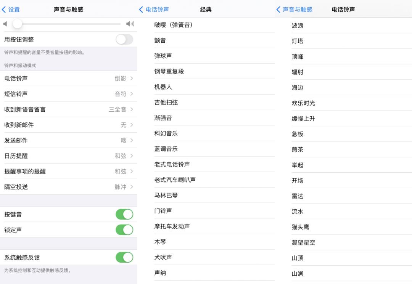Open the 收到新邮件 setting showing 无
This screenshot has width=412, height=284.
(69, 125)
